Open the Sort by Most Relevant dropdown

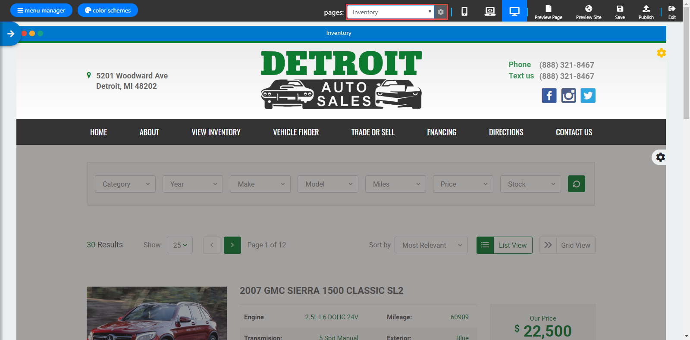tap(431, 245)
